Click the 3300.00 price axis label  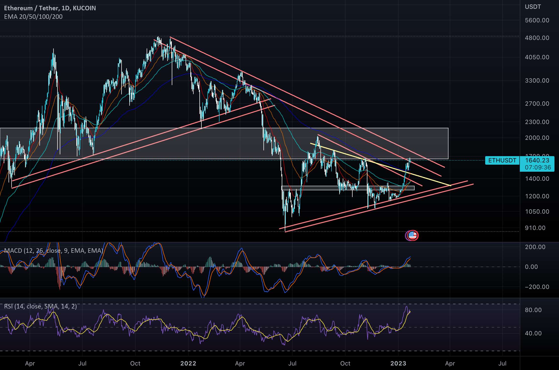pyautogui.click(x=537, y=81)
